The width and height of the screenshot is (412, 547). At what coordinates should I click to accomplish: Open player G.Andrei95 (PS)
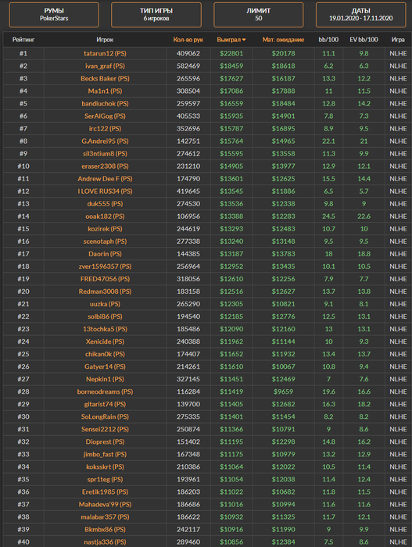coord(105,141)
